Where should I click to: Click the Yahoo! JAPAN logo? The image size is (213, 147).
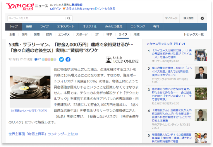click(20, 7)
